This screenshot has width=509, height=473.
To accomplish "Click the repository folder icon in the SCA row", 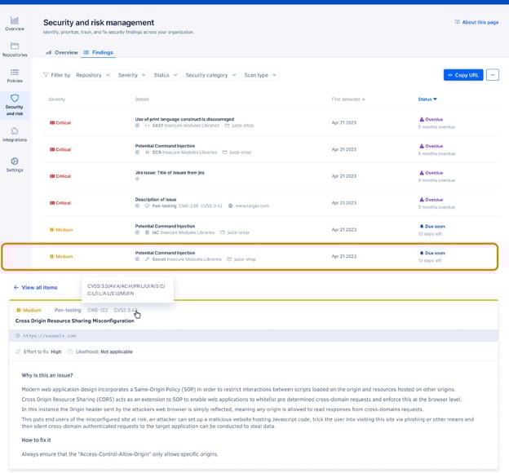I will 224,153.
